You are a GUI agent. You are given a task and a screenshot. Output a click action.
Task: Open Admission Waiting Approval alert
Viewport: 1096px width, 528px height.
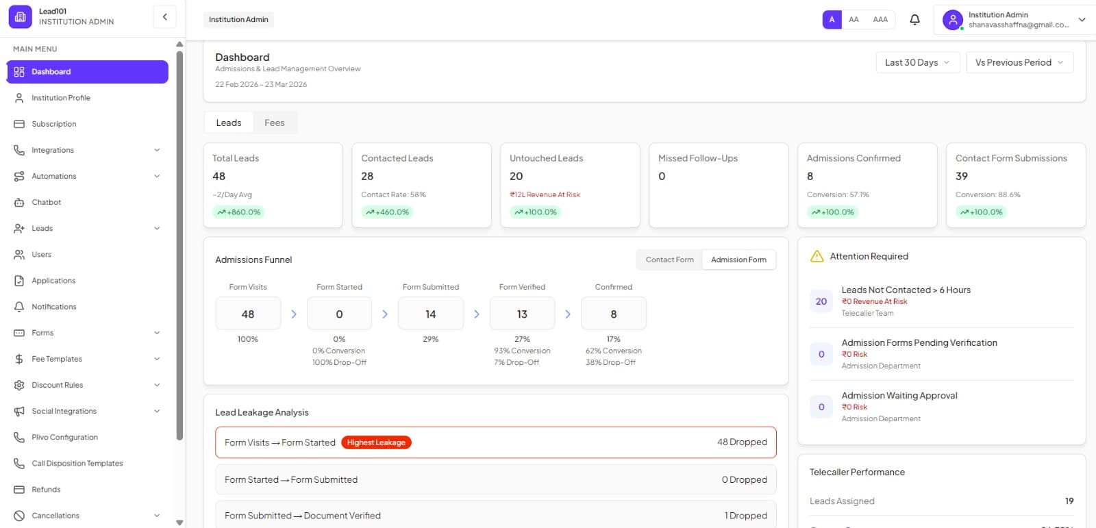click(942, 407)
